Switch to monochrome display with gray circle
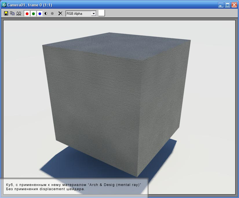This screenshot has height=198, width=239. coord(52,14)
